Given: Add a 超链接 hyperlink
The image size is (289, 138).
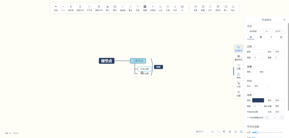Looking at the screenshot, I should 123,7.
